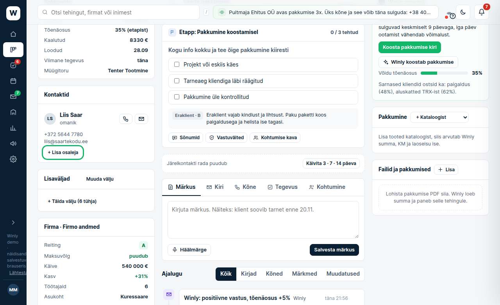Open the help question mark icon
This screenshot has height=305, width=500.
453,16
